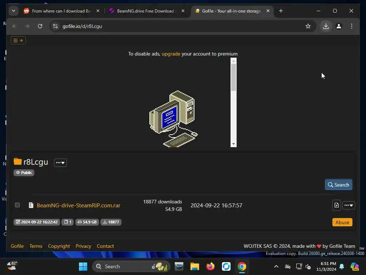Click the orange Abuse button
366x275 pixels.
pos(342,222)
